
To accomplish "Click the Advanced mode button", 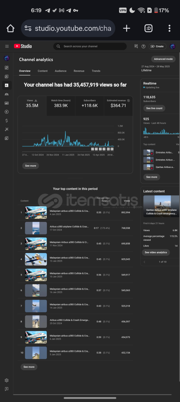I will coord(163,59).
